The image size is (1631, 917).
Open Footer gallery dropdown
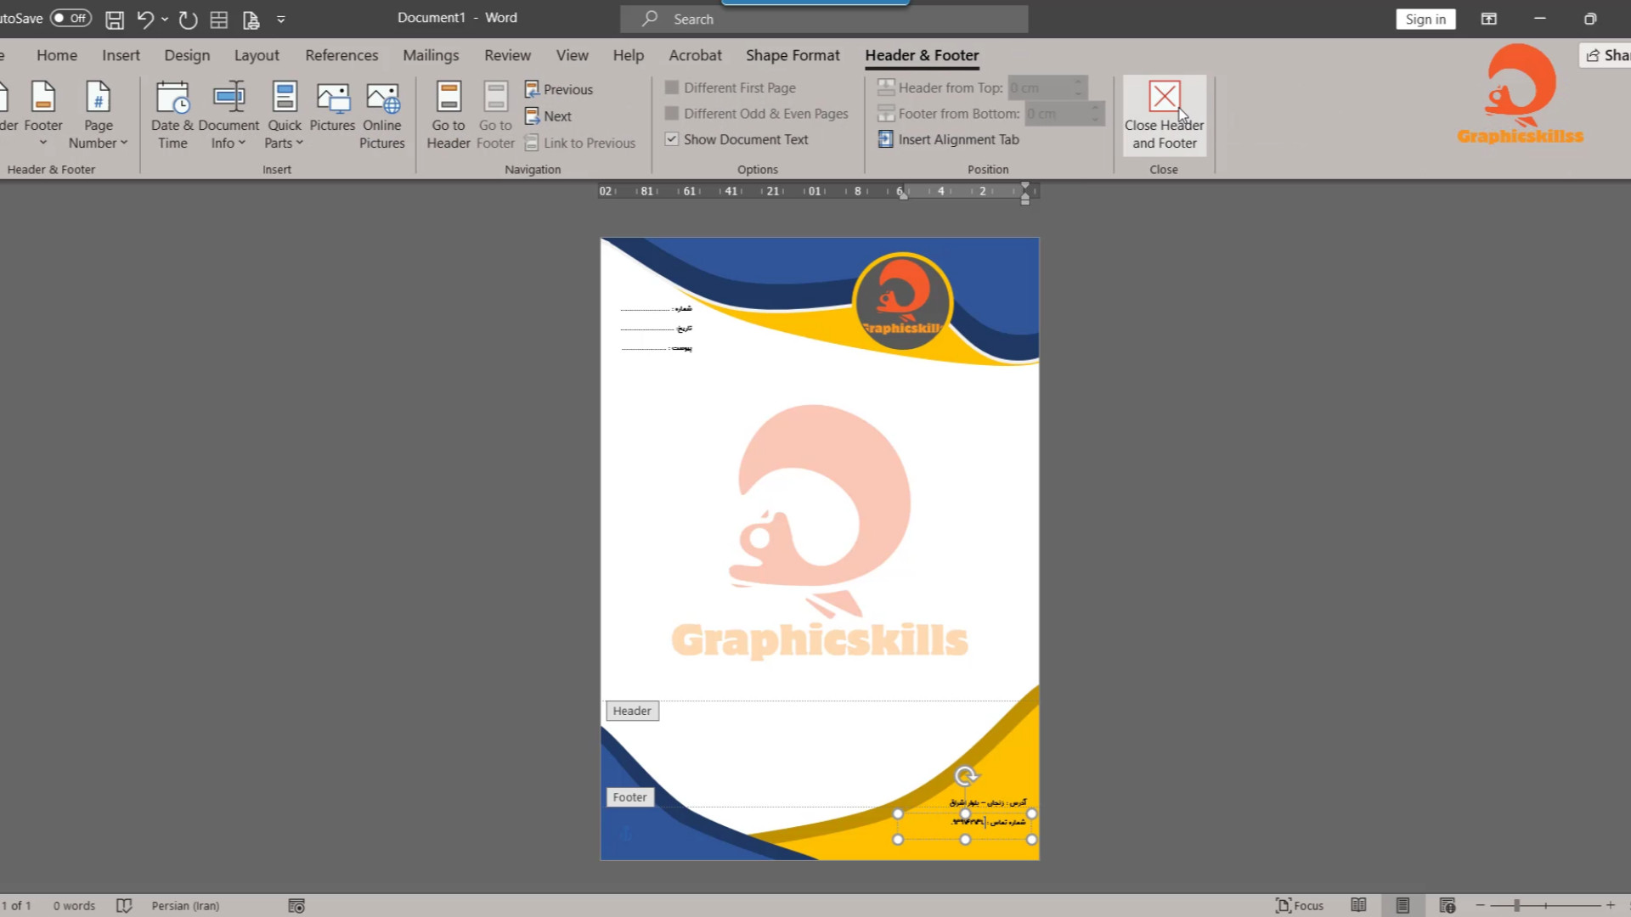(x=42, y=115)
